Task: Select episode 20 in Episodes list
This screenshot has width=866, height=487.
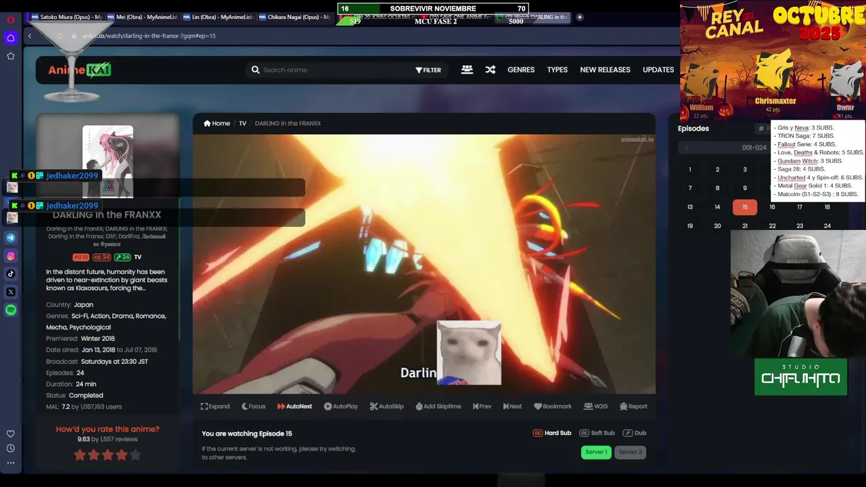Action: 717,226
